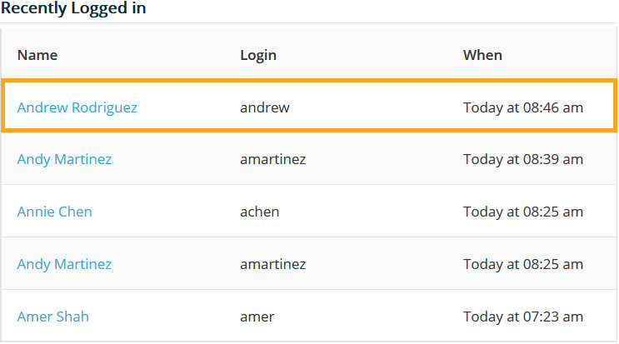The height and width of the screenshot is (344, 619).
Task: Click the 08:25 am timestamp beside amartinez
Action: (522, 264)
